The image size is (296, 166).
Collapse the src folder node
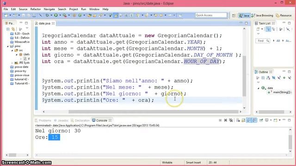12,50
